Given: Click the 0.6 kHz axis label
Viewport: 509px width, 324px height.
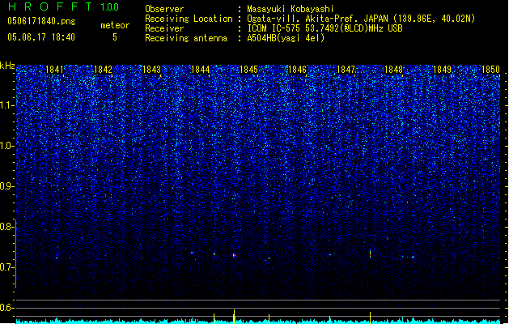Looking at the screenshot, I should pos(6,308).
